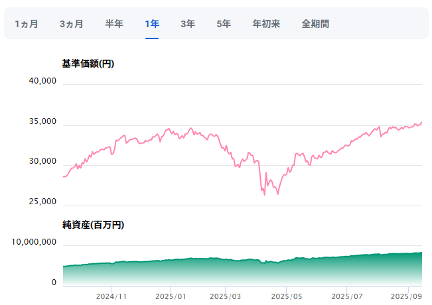This screenshot has height=305, width=432.
Task: Click the 10,000,000 net assets axis label
Action: click(x=34, y=243)
